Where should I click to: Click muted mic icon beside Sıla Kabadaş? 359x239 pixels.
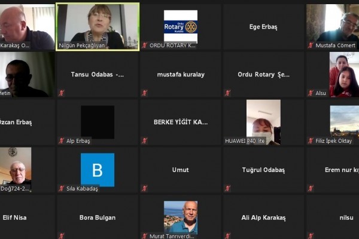(x=62, y=188)
